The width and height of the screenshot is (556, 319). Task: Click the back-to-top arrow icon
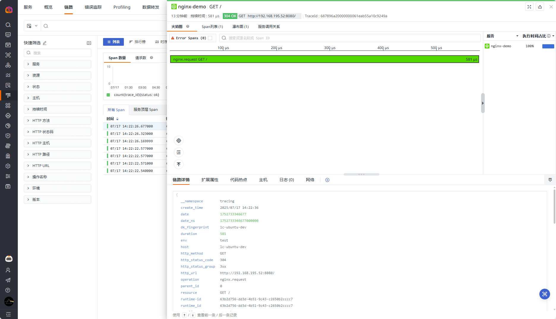179,164
